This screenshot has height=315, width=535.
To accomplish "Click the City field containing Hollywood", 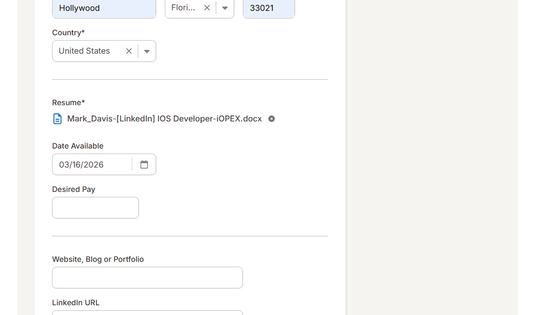I will coord(104,8).
